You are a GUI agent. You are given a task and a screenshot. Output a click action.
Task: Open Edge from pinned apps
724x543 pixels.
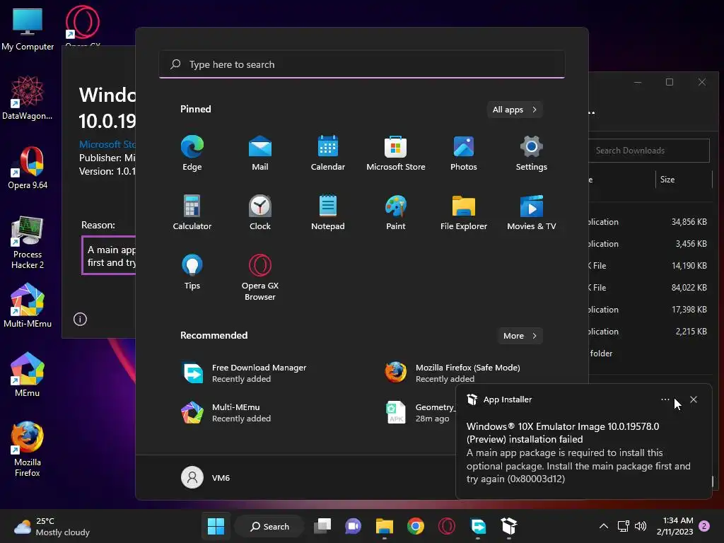click(x=192, y=153)
